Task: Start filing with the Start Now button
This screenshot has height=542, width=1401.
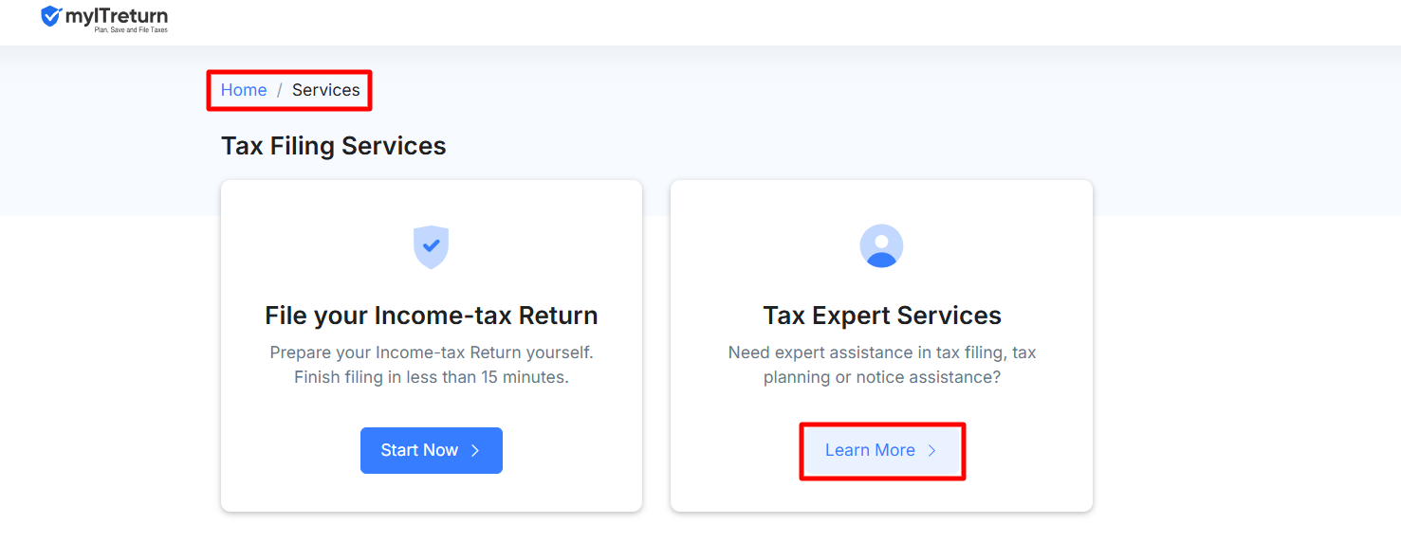Action: [432, 450]
